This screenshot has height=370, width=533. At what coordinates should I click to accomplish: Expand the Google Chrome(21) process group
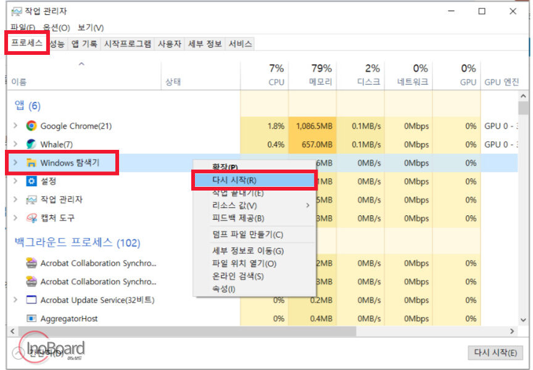15,126
